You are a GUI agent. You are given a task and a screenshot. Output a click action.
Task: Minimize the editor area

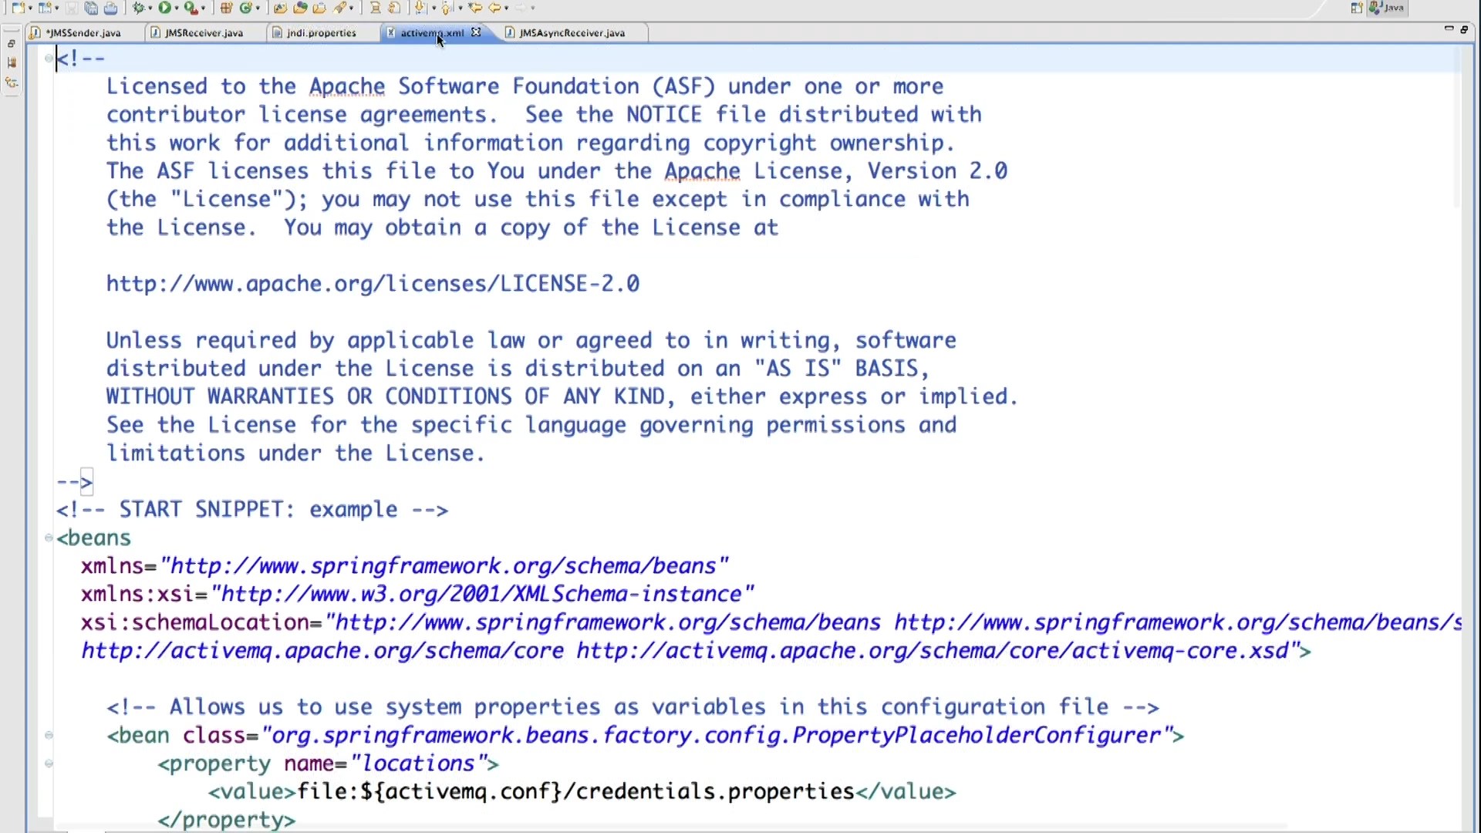[x=1449, y=29]
